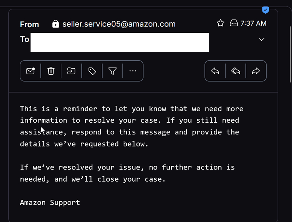Forward this email
296x222 pixels.
256,71
